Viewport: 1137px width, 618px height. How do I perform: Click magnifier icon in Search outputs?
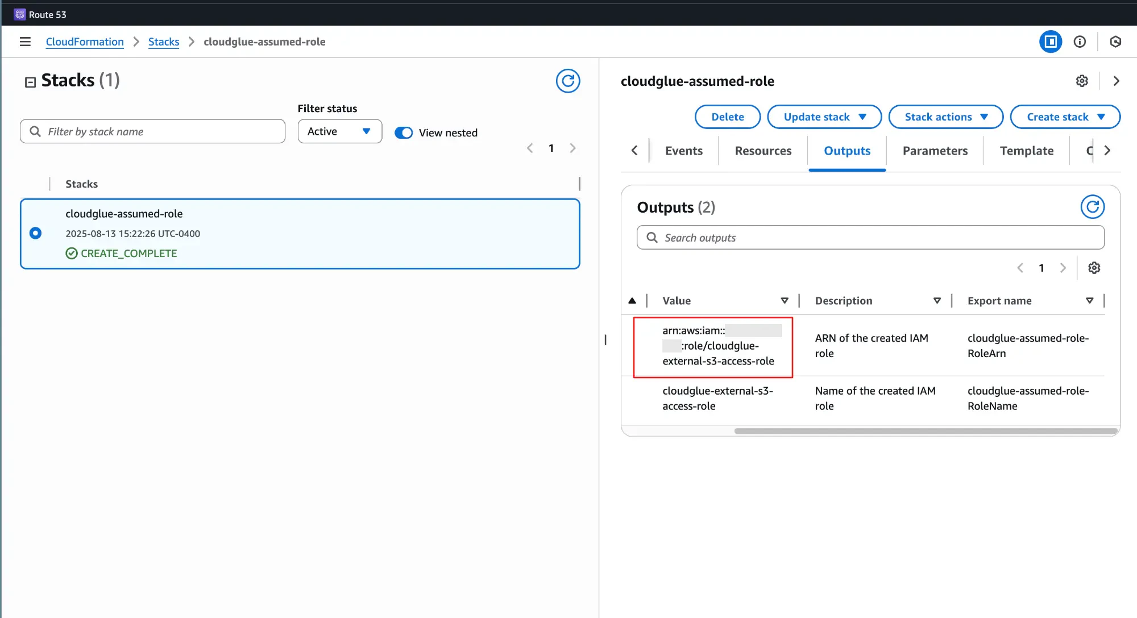coord(652,238)
